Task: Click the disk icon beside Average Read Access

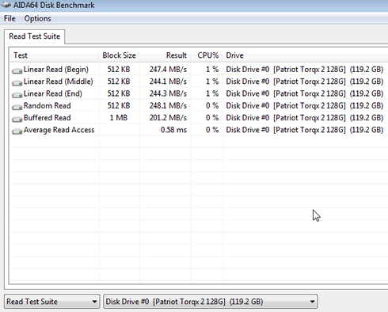Action: pyautogui.click(x=17, y=131)
